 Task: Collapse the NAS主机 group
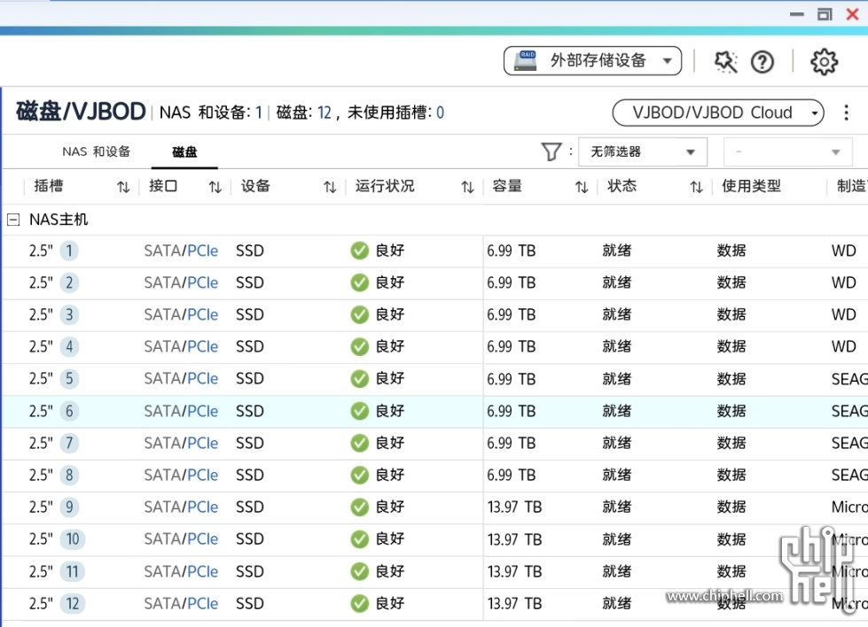[13, 220]
